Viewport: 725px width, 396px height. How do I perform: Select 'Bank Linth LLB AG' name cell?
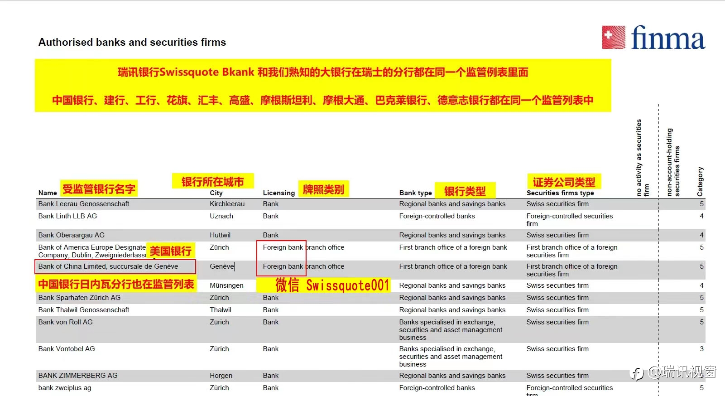pyautogui.click(x=67, y=216)
